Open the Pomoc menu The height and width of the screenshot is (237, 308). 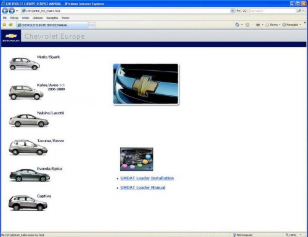65,18
